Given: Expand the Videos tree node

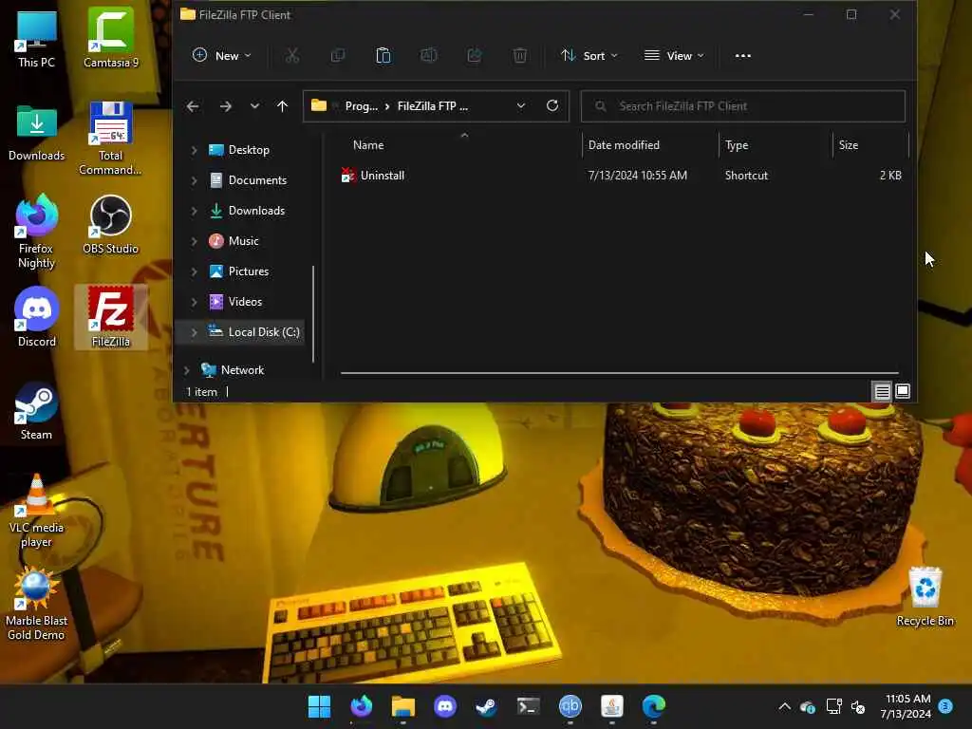Looking at the screenshot, I should tap(194, 302).
